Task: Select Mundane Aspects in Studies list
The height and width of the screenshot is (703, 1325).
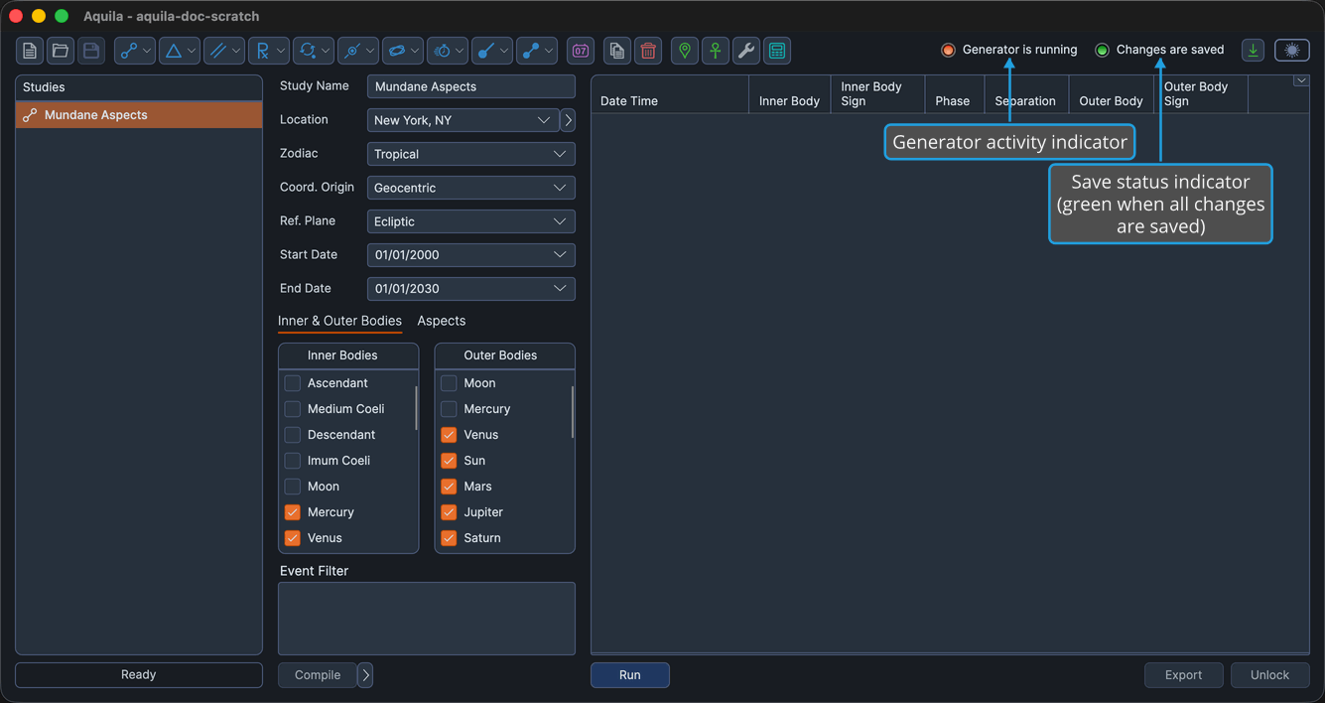Action: pos(139,115)
